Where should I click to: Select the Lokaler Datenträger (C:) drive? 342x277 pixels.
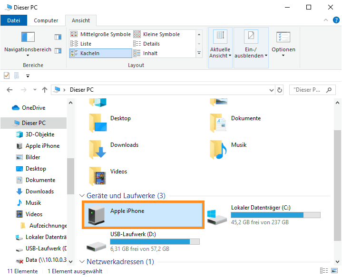coord(264,215)
